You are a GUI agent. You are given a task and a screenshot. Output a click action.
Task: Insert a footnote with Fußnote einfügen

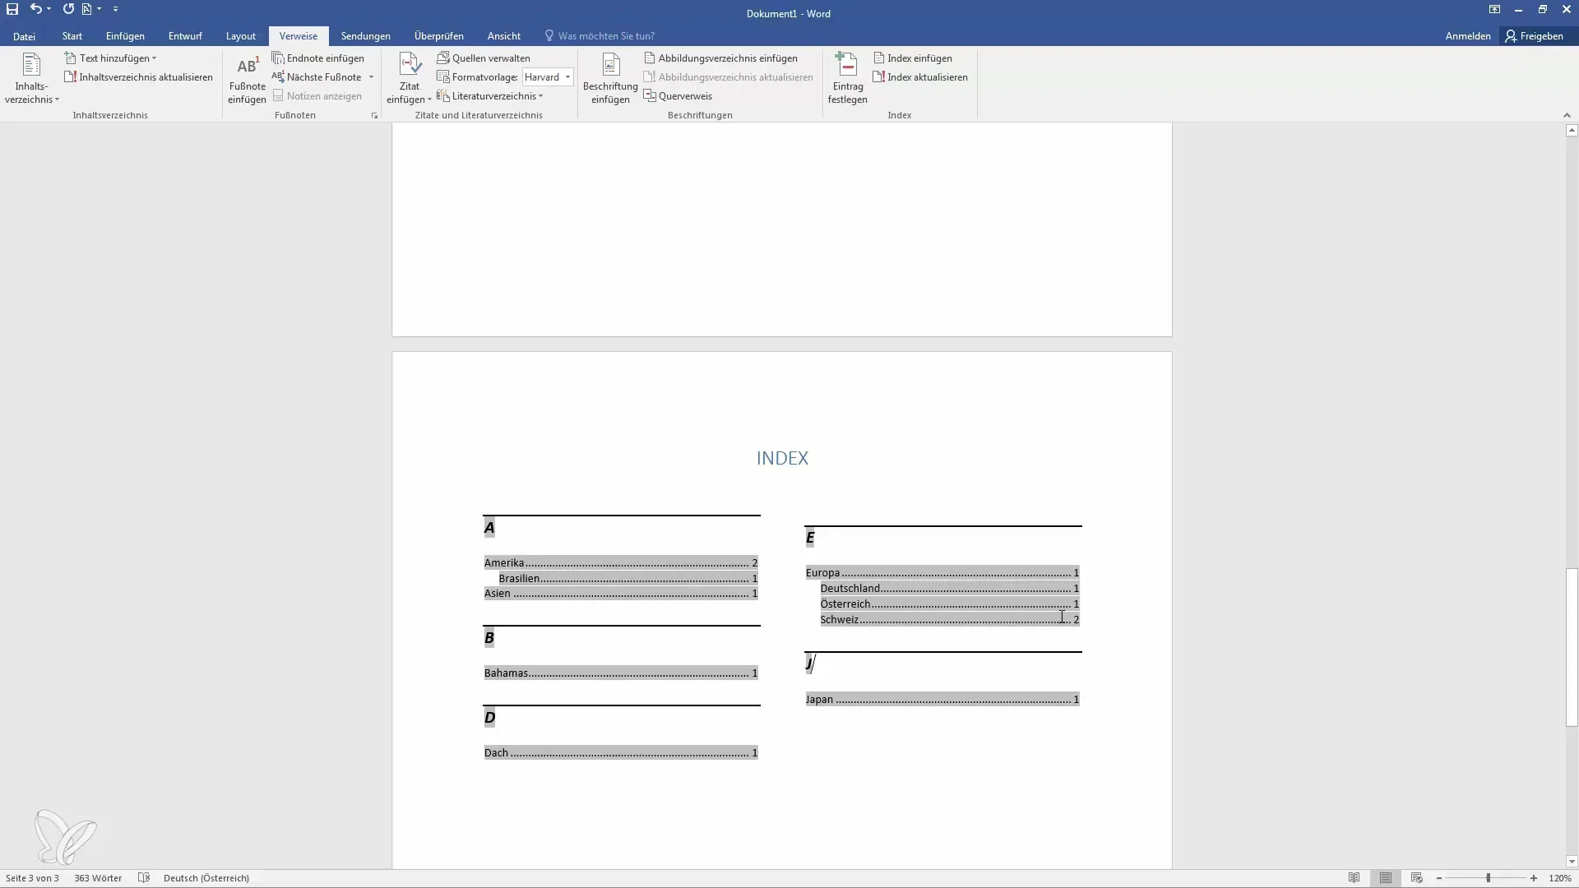(x=247, y=79)
